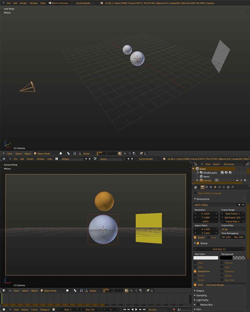The width and height of the screenshot is (250, 312).
Task: Open the Object Mode dropdown in lower viewport
Action: (52, 291)
